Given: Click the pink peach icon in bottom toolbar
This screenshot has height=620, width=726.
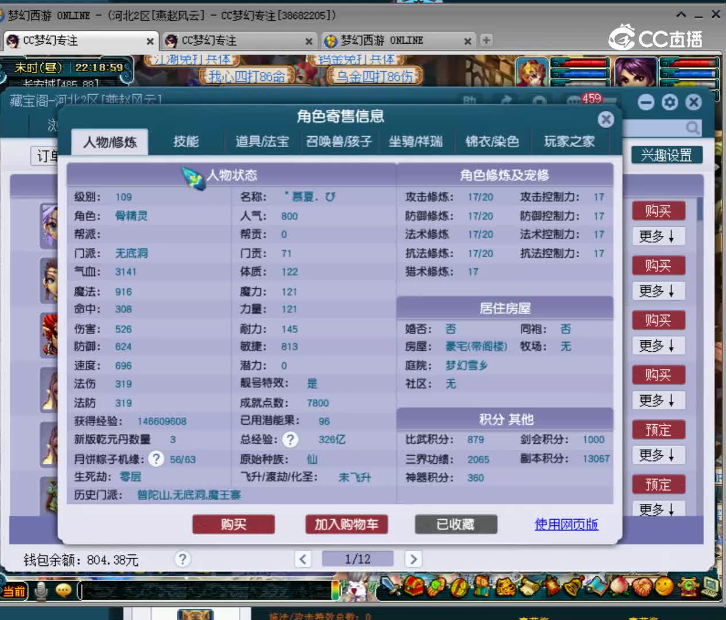Looking at the screenshot, I should click(619, 587).
